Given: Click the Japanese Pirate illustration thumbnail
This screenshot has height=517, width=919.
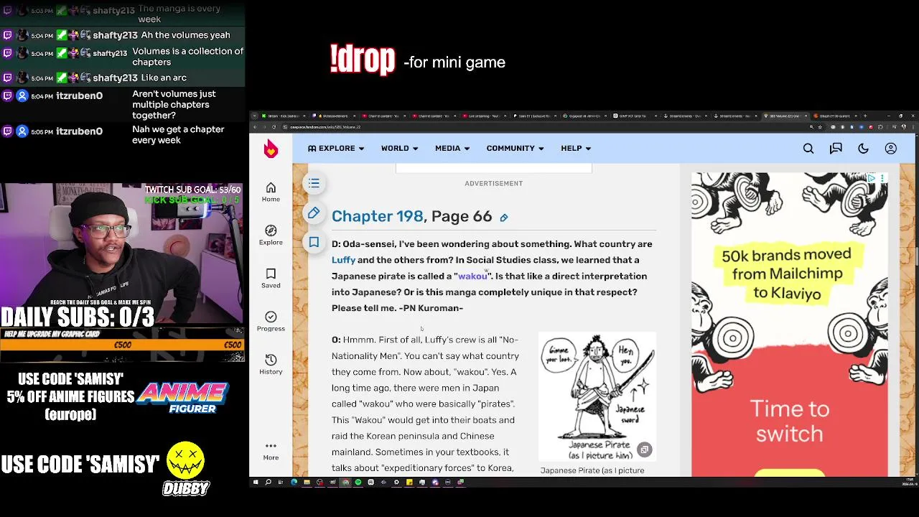Looking at the screenshot, I should point(597,396).
